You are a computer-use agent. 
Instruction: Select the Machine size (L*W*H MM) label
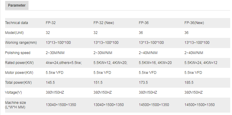click(x=15, y=105)
